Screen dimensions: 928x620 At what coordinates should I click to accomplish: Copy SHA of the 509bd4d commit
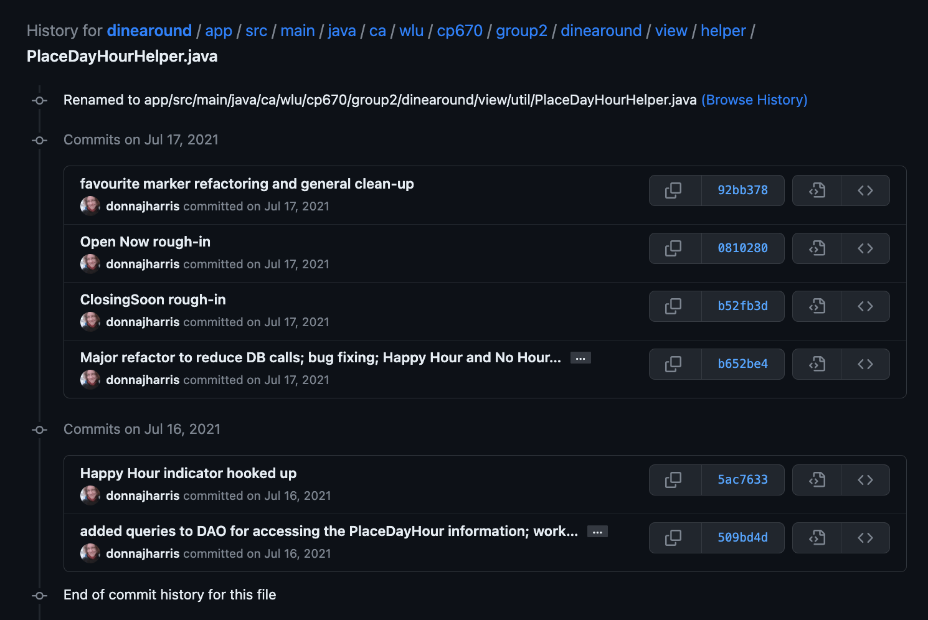click(x=675, y=537)
